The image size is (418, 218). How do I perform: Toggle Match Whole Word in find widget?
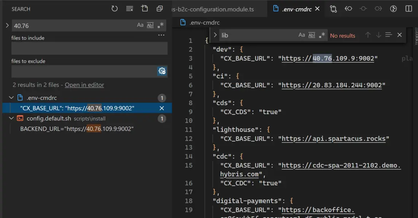[312, 35]
